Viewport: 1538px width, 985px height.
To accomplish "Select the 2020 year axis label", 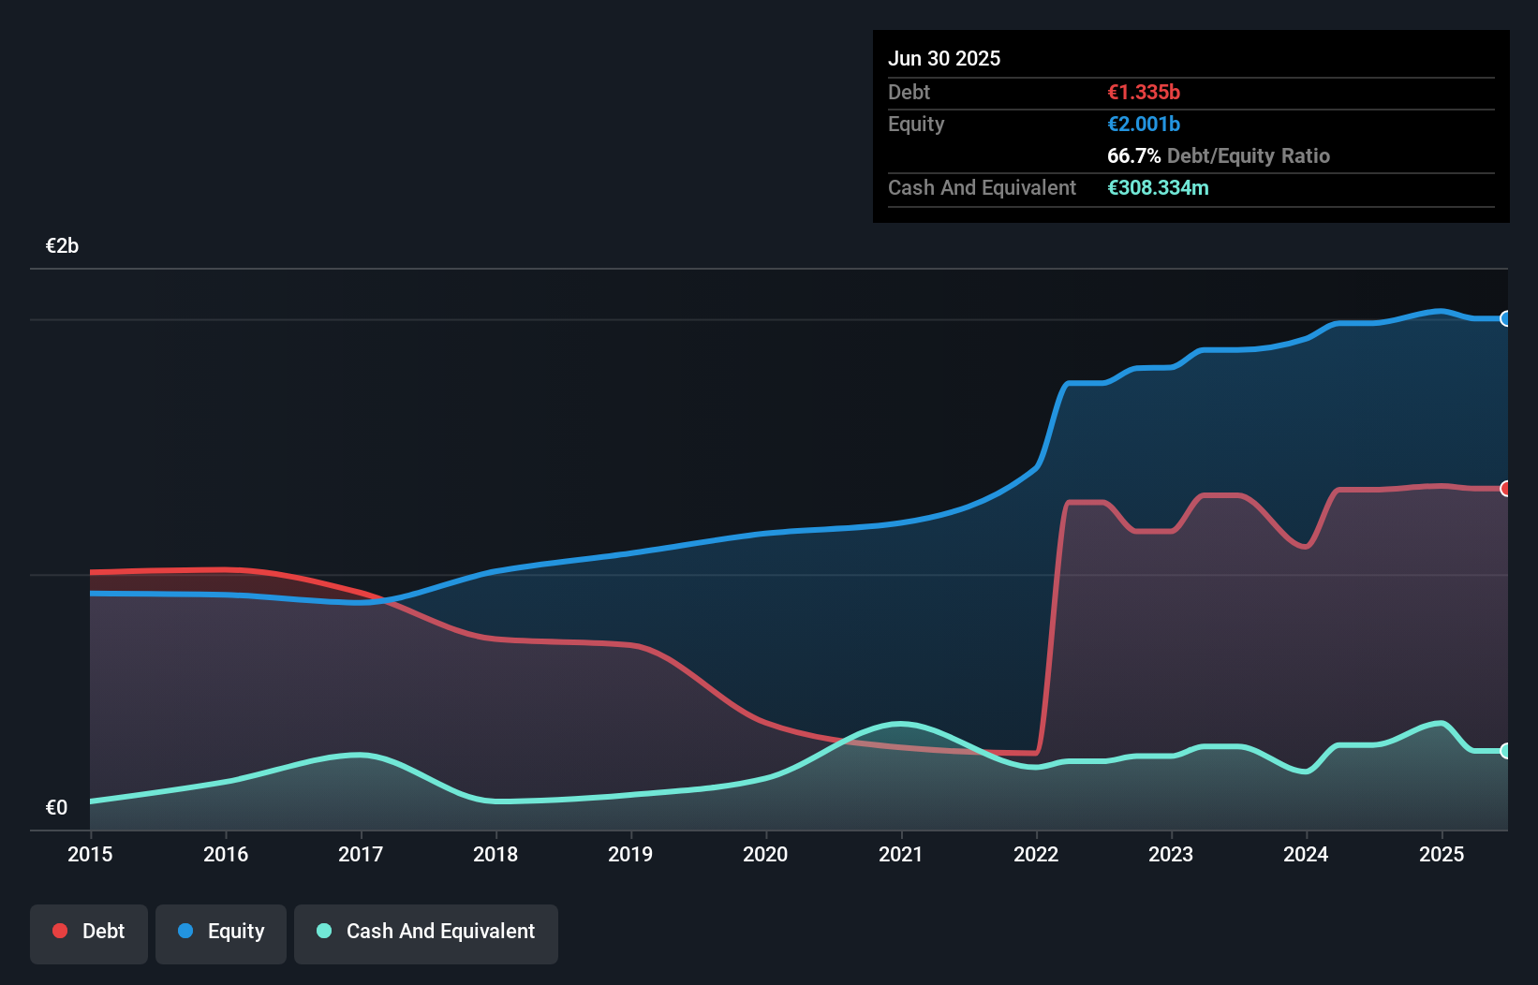I will tap(765, 854).
